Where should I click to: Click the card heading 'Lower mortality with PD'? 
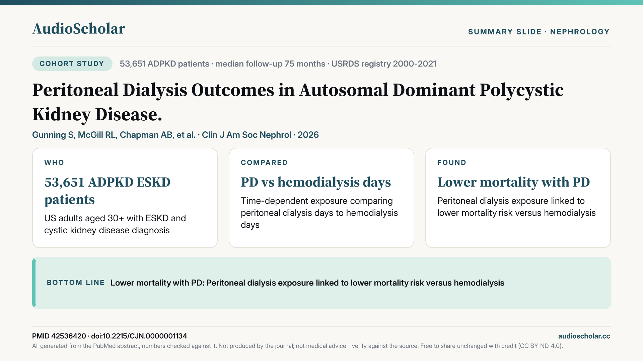(x=513, y=182)
